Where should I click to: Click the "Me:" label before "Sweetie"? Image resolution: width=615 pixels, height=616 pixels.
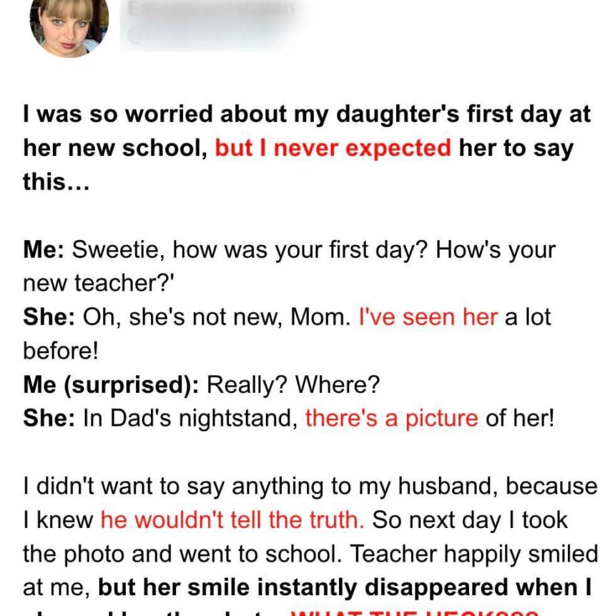pos(44,250)
